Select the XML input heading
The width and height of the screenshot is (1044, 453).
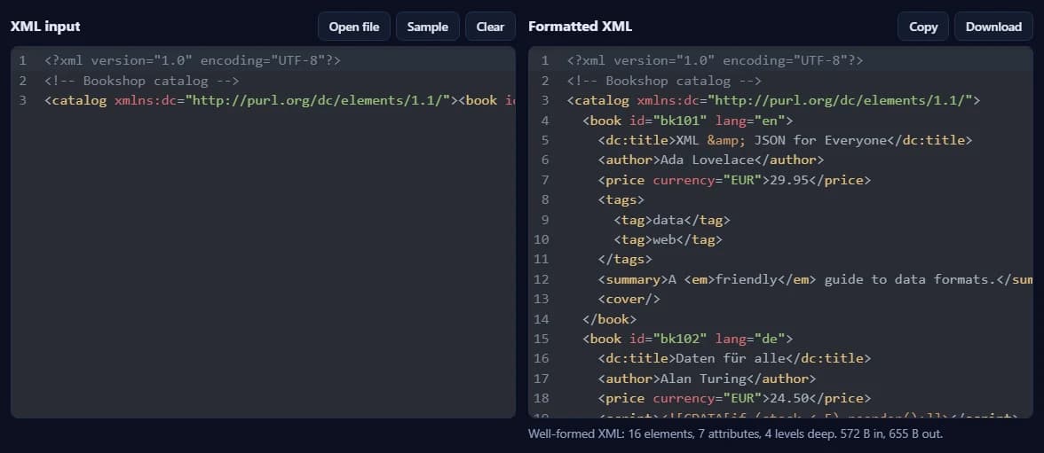(x=45, y=27)
